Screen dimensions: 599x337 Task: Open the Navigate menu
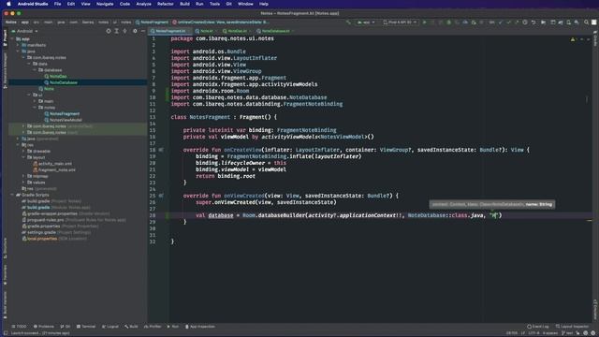point(105,4)
